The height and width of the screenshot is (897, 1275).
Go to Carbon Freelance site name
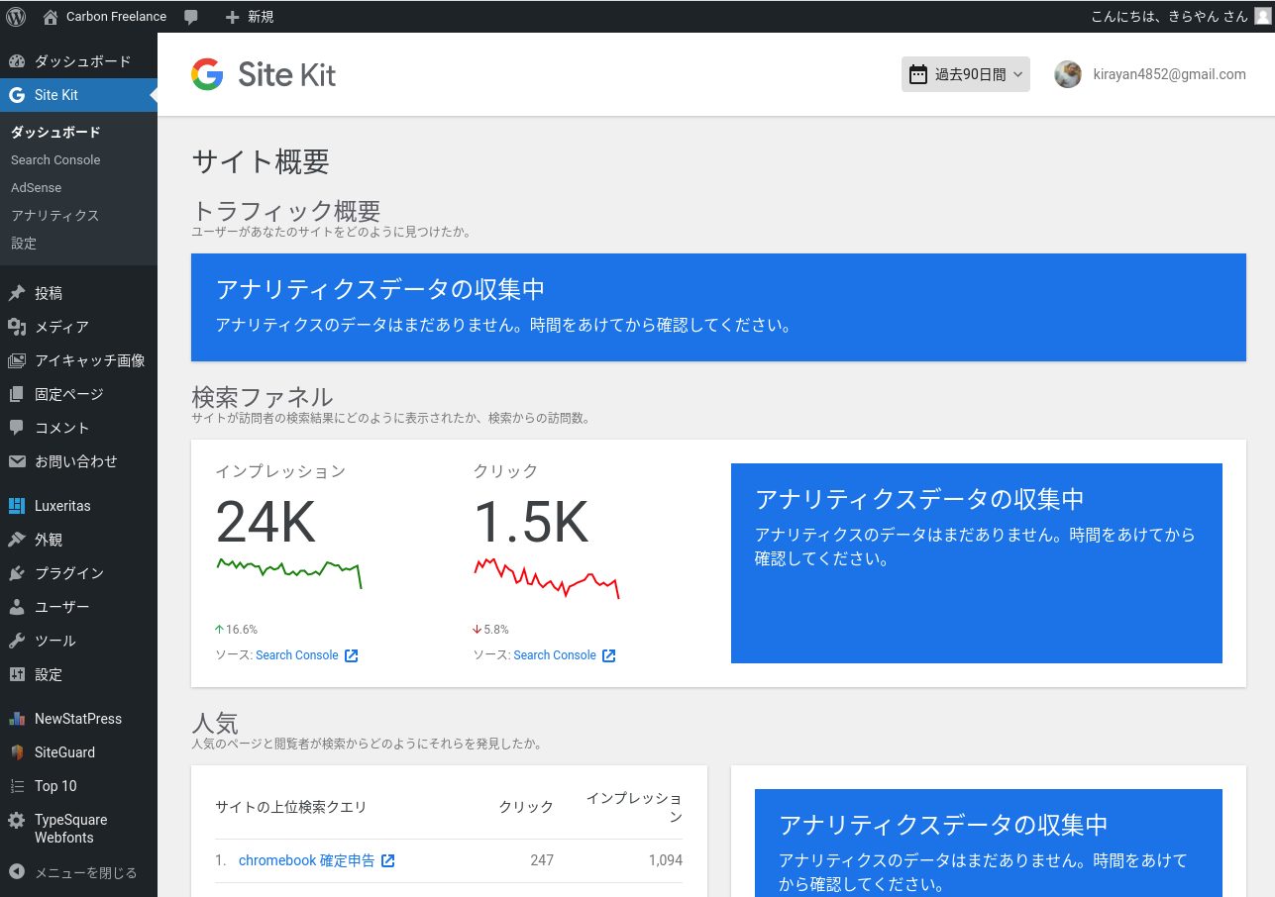[116, 17]
